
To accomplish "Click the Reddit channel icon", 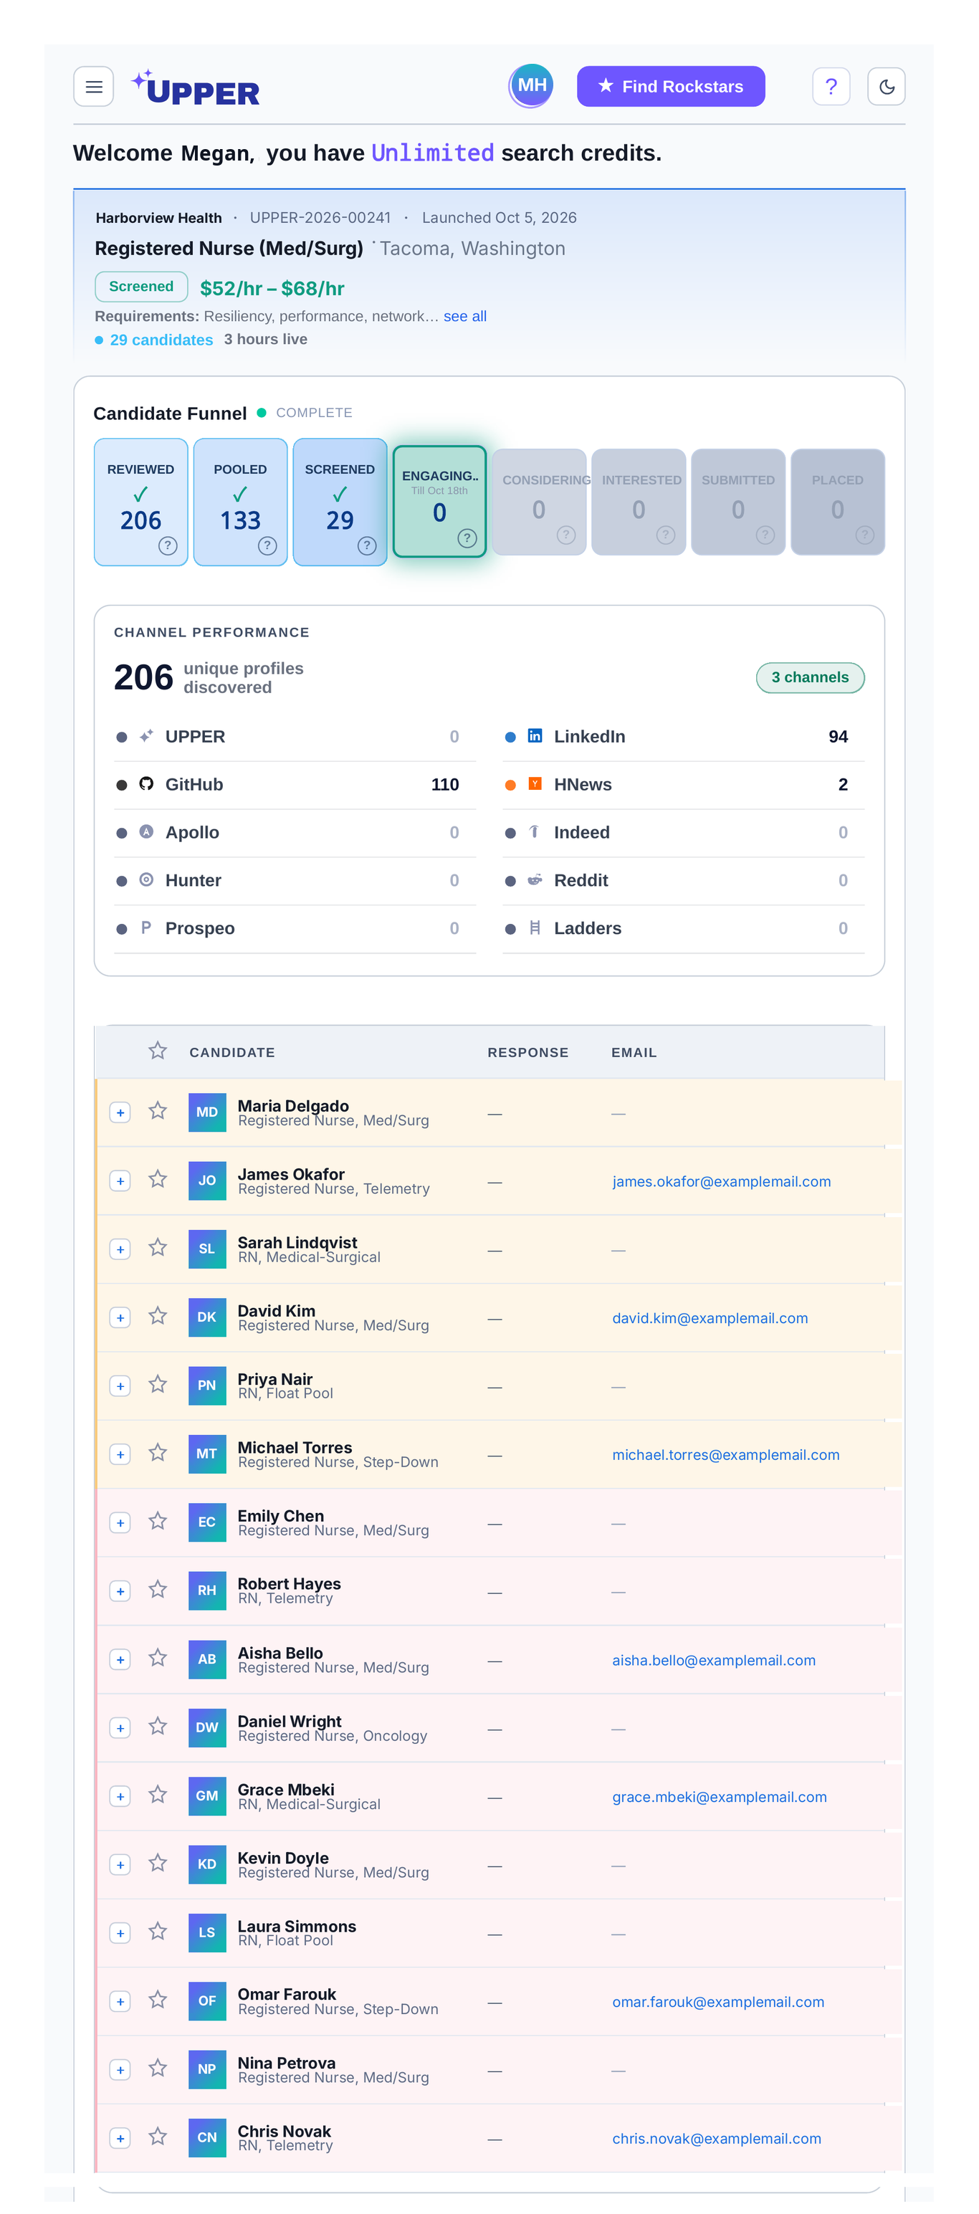I will coord(535,880).
